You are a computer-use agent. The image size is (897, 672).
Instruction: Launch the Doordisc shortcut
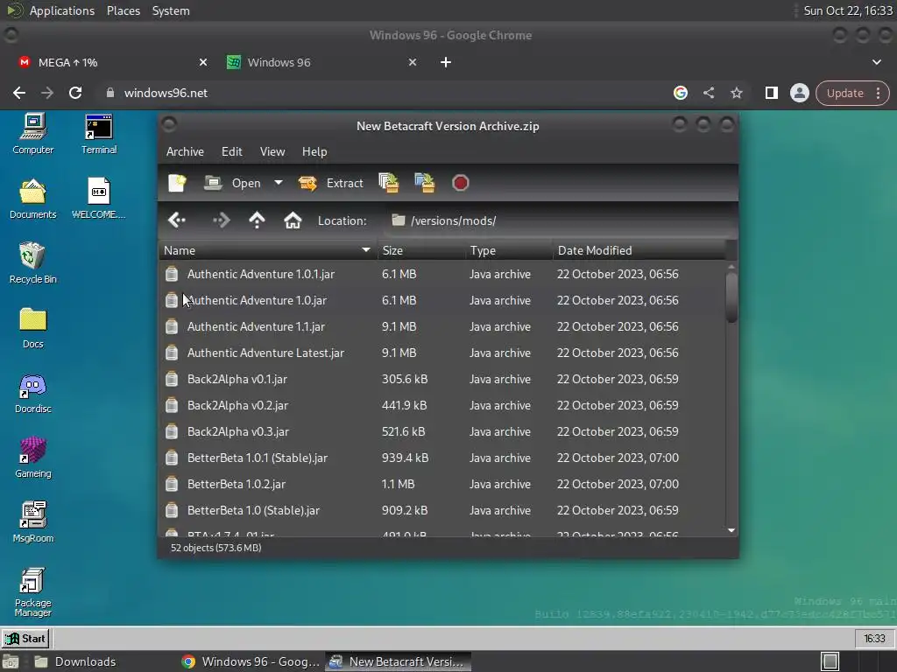point(33,393)
